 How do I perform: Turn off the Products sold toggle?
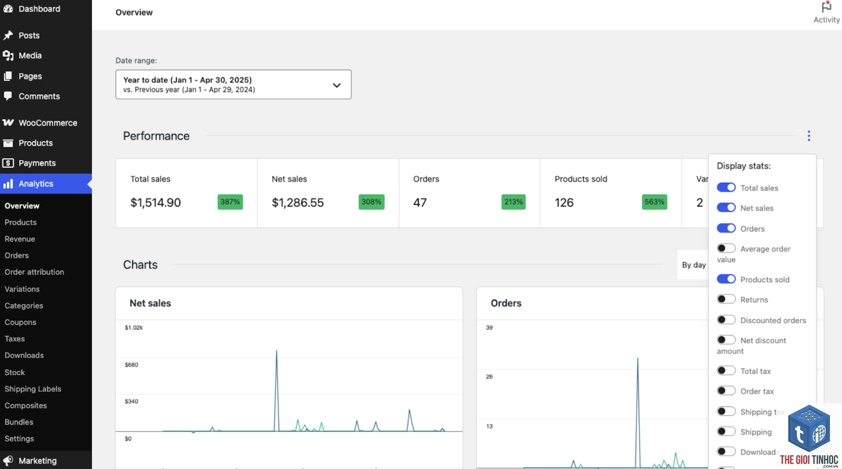click(726, 279)
